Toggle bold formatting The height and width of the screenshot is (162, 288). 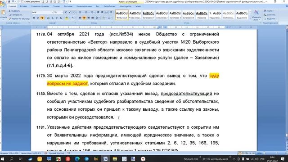(x=34, y=18)
